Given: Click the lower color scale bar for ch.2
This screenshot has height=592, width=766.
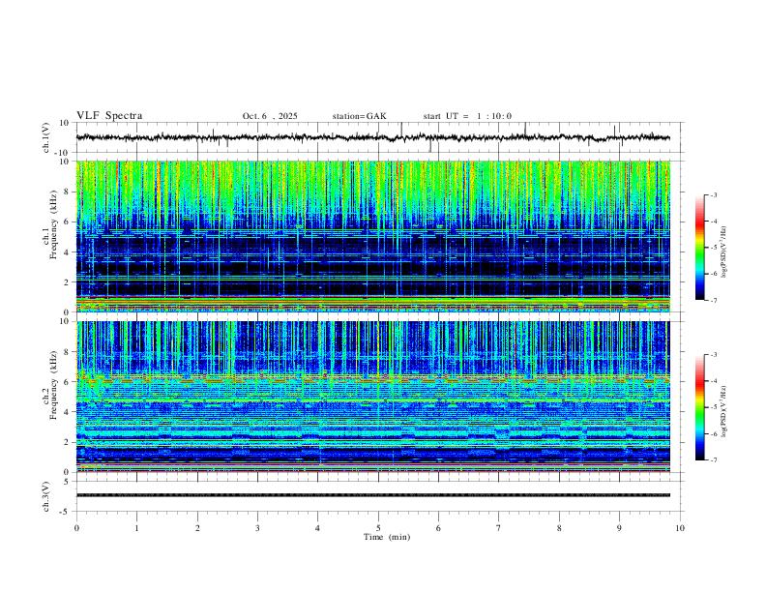Looking at the screenshot, I should tap(699, 407).
